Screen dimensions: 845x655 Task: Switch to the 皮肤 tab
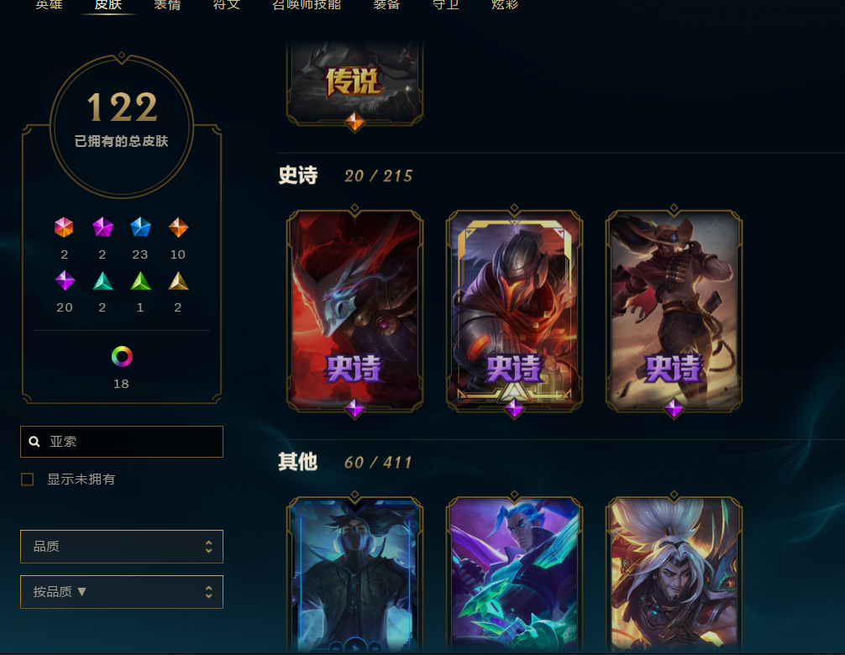[108, 5]
